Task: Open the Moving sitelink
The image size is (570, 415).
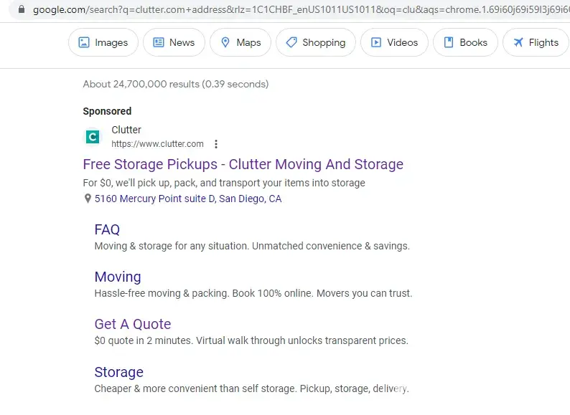Action: (x=118, y=277)
